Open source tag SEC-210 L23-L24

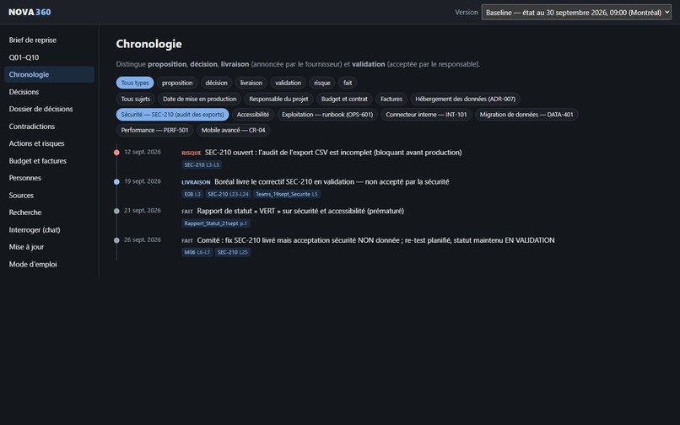[228, 194]
